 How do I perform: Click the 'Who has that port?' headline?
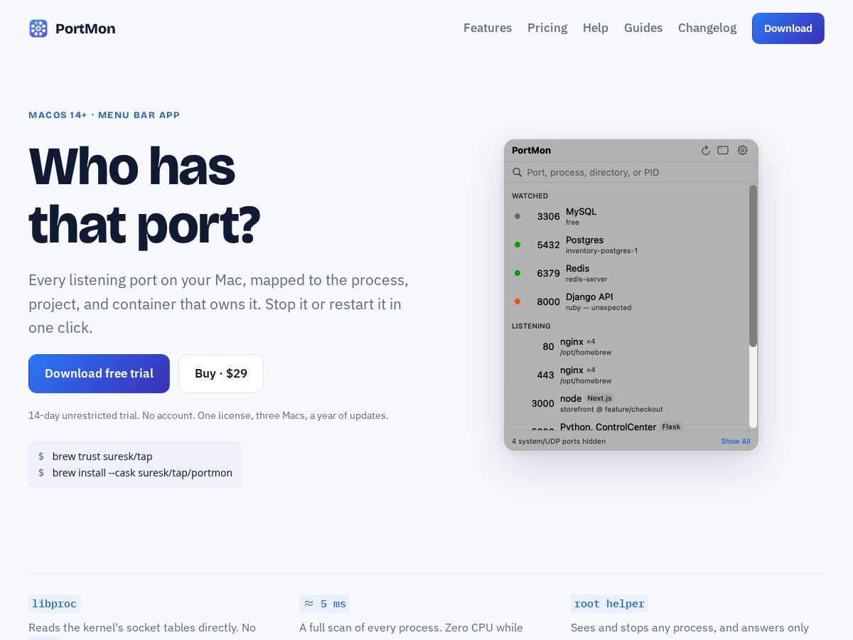click(x=144, y=195)
